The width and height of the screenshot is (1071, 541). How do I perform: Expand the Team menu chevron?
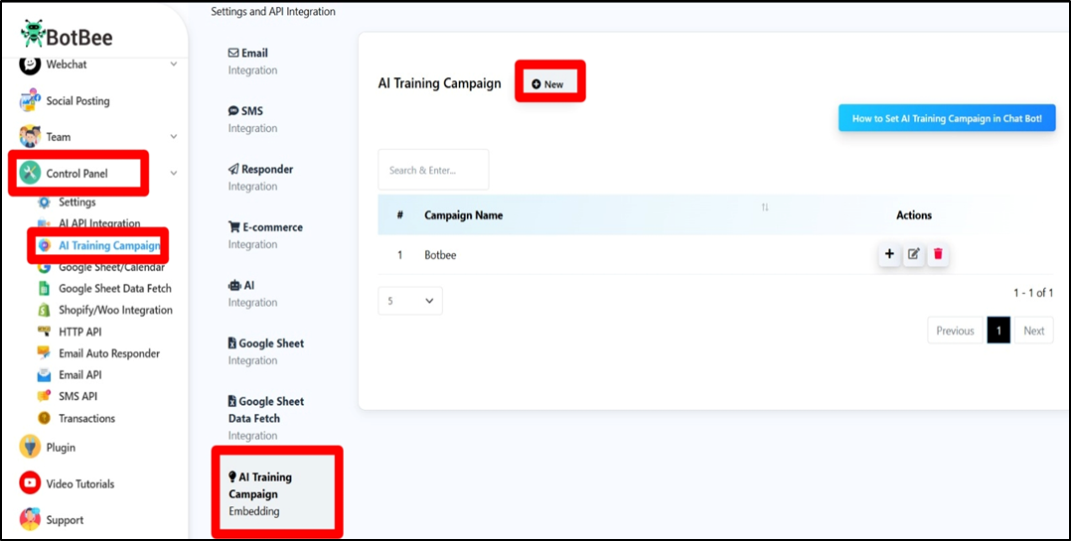174,137
